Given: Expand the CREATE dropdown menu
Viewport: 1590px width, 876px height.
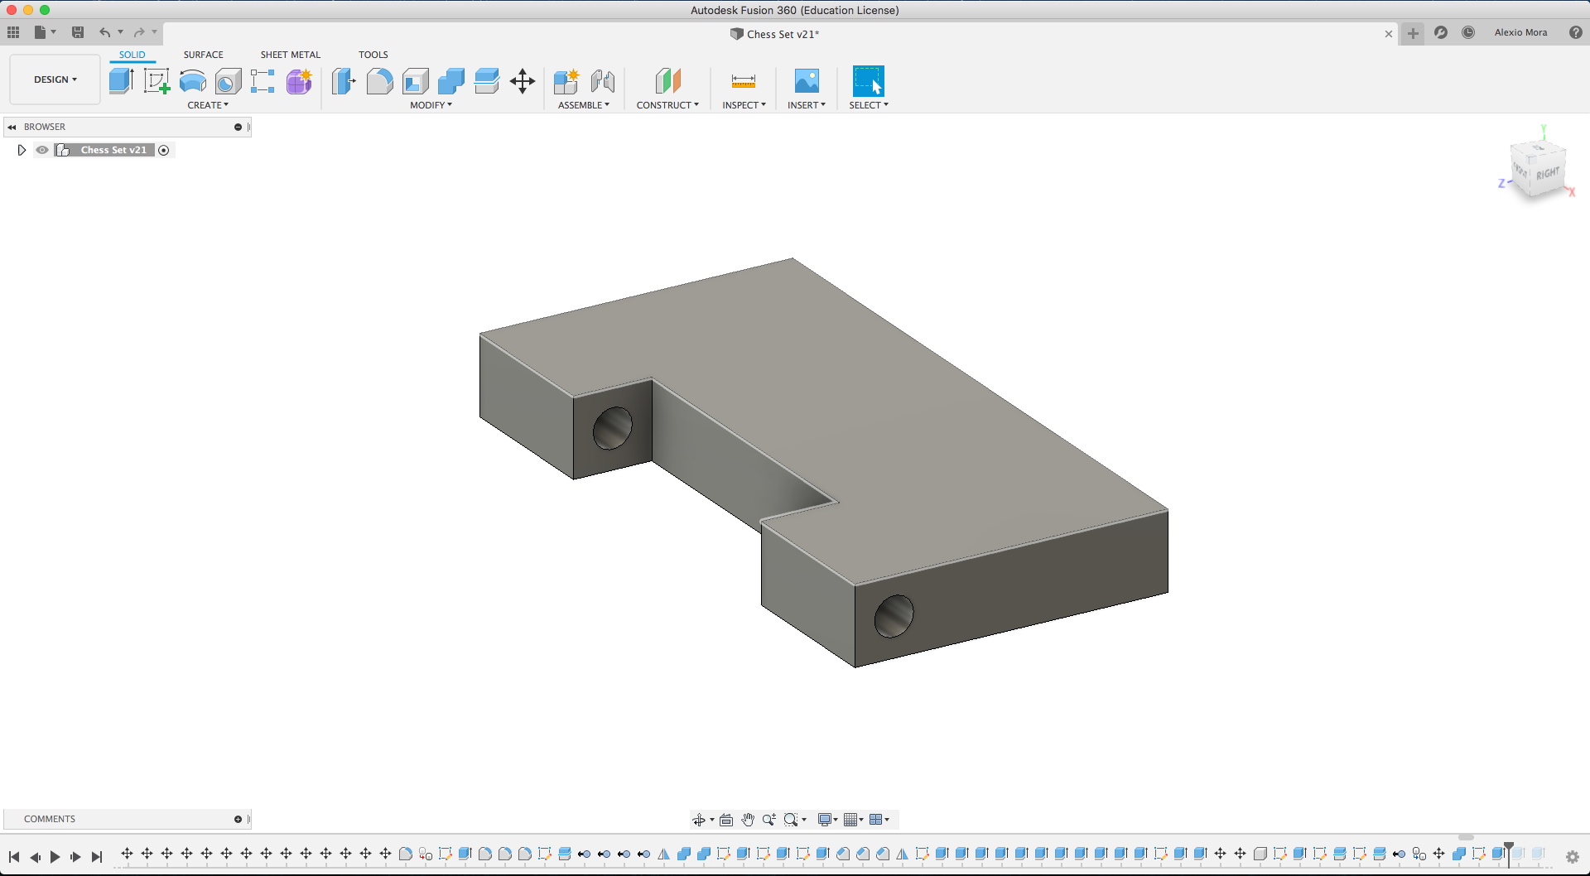Looking at the screenshot, I should click(208, 105).
